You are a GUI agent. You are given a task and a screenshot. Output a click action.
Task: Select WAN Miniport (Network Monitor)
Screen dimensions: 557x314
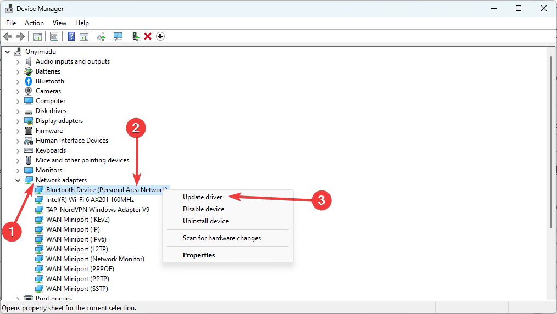(95, 259)
